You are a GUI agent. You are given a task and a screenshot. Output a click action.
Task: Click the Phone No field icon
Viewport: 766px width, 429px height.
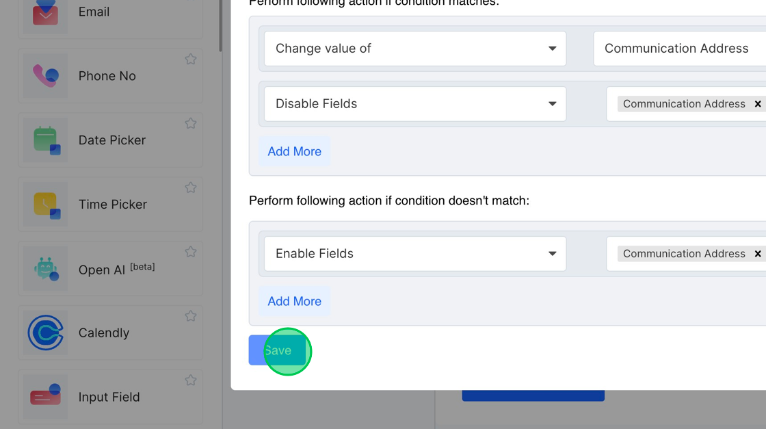click(x=46, y=76)
